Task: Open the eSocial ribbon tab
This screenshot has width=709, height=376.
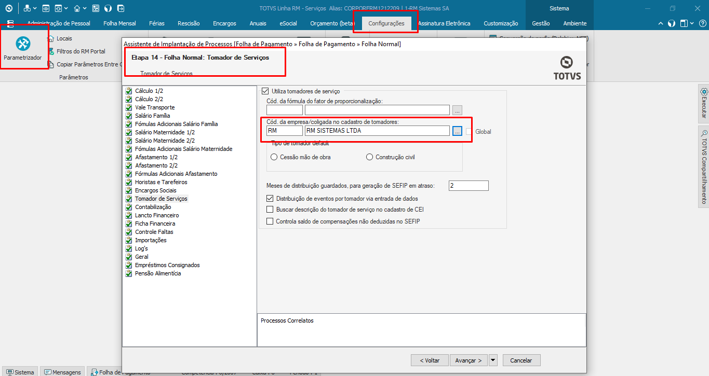Action: 288,23
